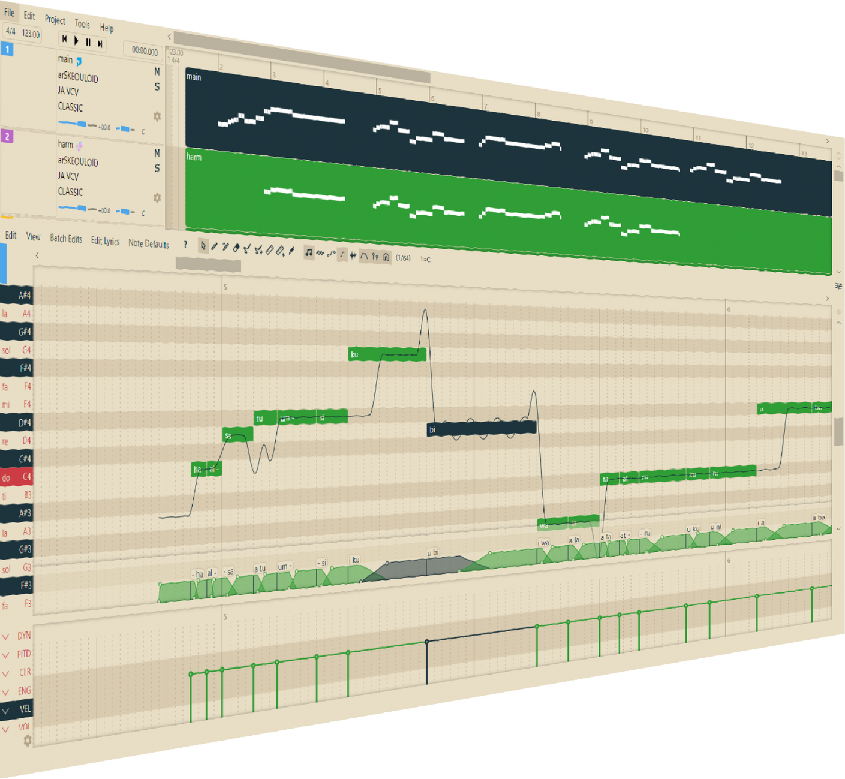Click the 123.00 tempo button

[31, 34]
